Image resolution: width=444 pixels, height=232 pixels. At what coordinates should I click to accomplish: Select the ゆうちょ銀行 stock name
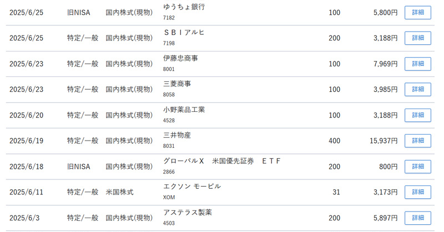184,7
